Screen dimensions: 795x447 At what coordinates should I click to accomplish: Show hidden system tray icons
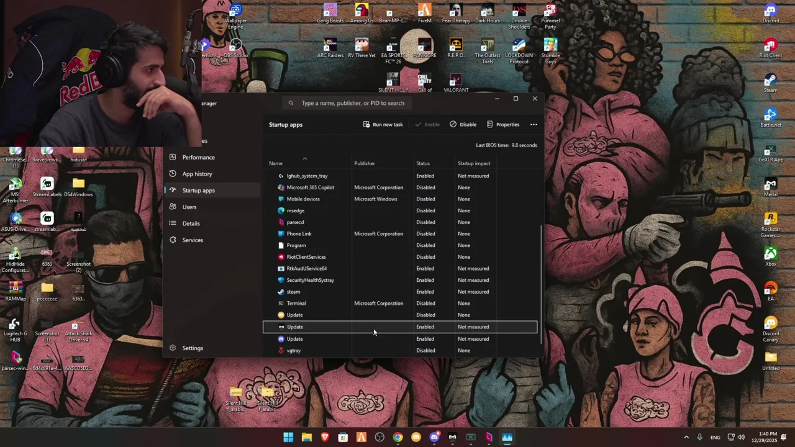pyautogui.click(x=686, y=437)
